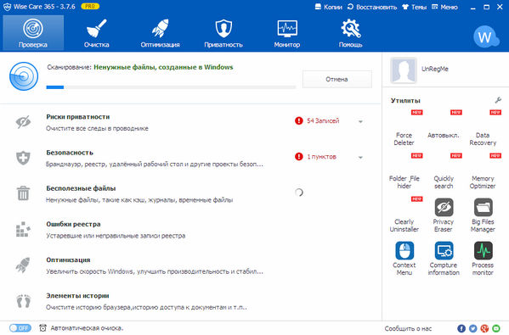
Task: Click Восстановить restore option
Action: point(372,7)
